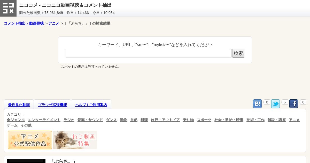Select category エンターテイメント
310x163 pixels.
[x=44, y=120]
